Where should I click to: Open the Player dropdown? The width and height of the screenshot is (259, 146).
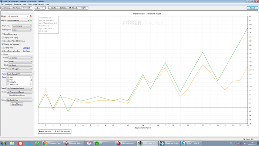pyautogui.click(x=18, y=16)
